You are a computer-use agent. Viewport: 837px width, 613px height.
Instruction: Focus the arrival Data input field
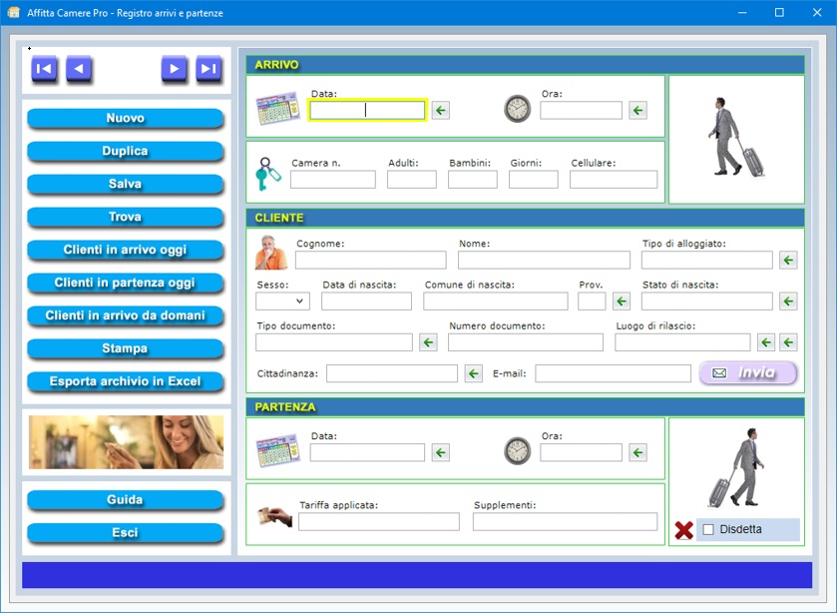click(367, 110)
